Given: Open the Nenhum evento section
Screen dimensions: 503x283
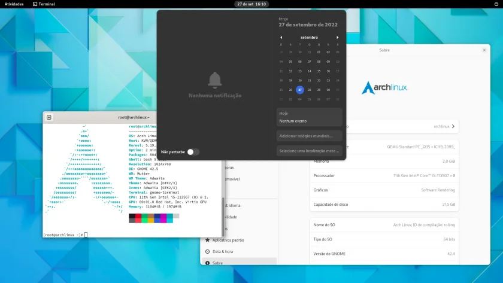Looking at the screenshot, I should pos(310,117).
